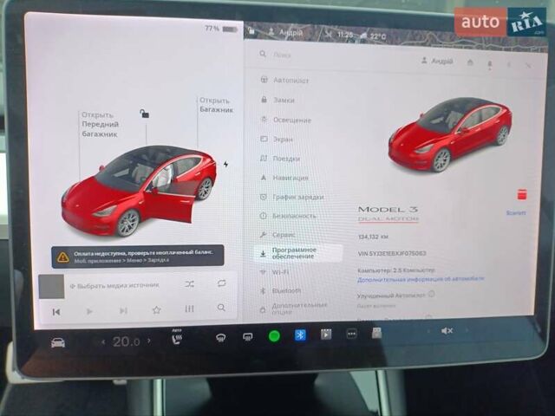Open media search magnifier icon
Image resolution: width=555 pixels, height=416 pixels.
pyautogui.click(x=221, y=308)
